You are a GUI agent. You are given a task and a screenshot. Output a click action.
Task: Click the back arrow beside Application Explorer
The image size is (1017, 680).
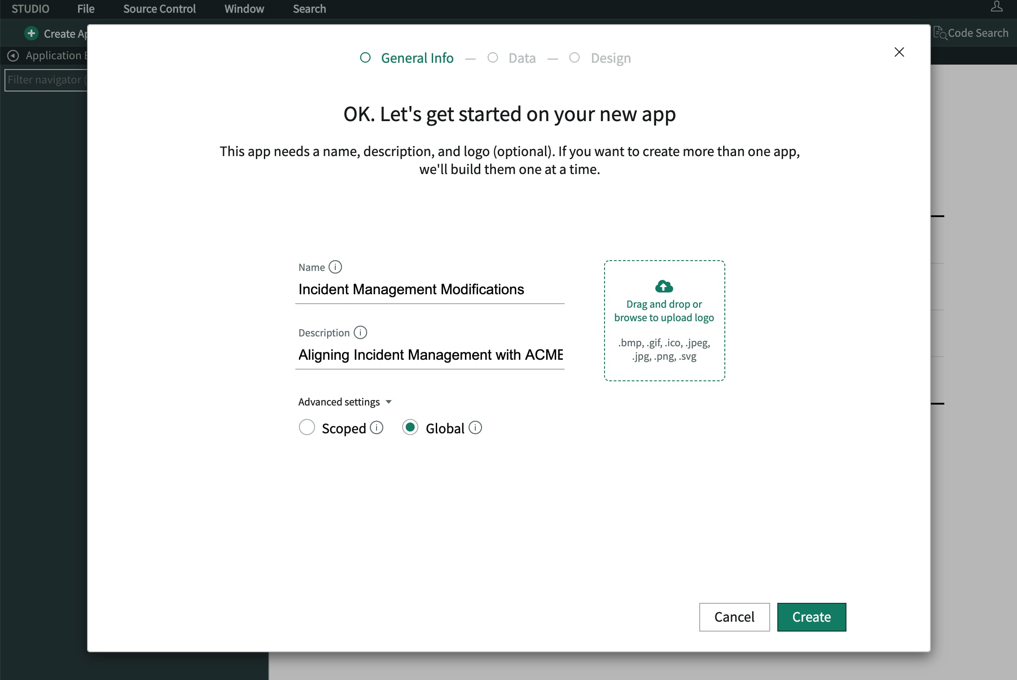[13, 56]
